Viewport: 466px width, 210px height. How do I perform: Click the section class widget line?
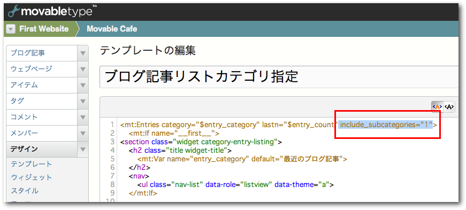[x=201, y=142]
